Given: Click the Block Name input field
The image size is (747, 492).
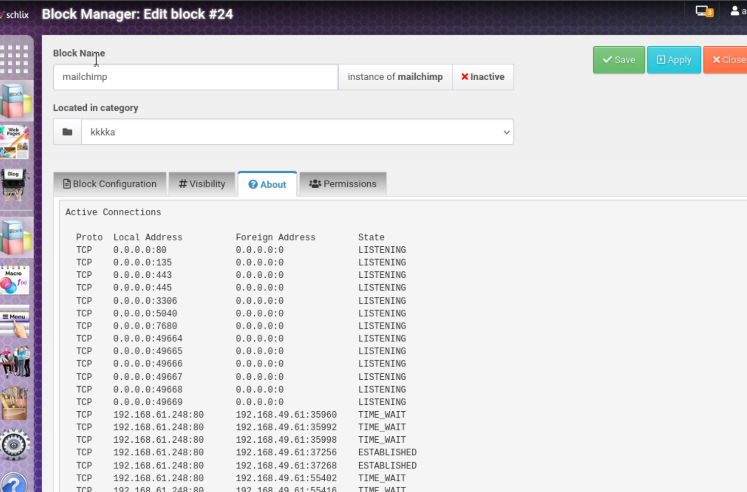Looking at the screenshot, I should tap(195, 77).
